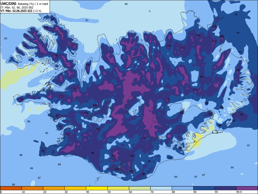Click the 'VT: Mán. 02.06.2025 02Z' line

pyautogui.click(x=17, y=11)
